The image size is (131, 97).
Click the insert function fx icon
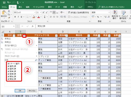(32, 26)
